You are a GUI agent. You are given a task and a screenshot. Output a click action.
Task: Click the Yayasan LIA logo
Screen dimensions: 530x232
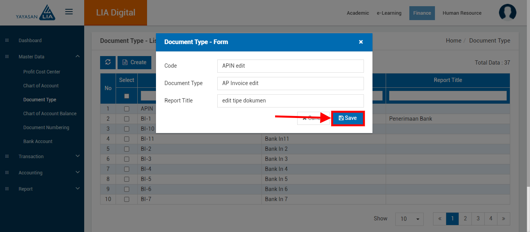point(36,13)
